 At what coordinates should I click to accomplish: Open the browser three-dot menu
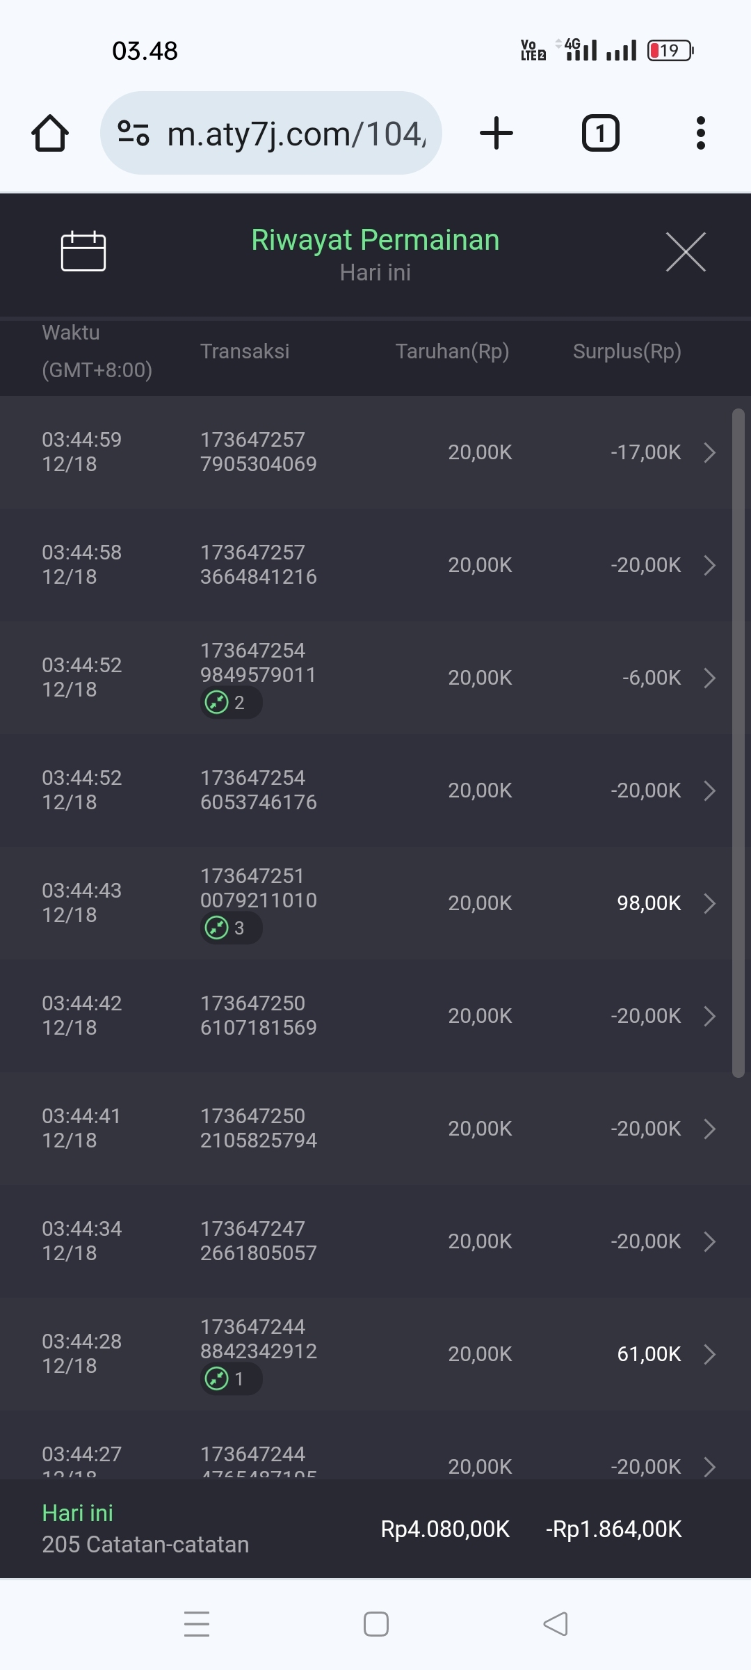tap(700, 133)
